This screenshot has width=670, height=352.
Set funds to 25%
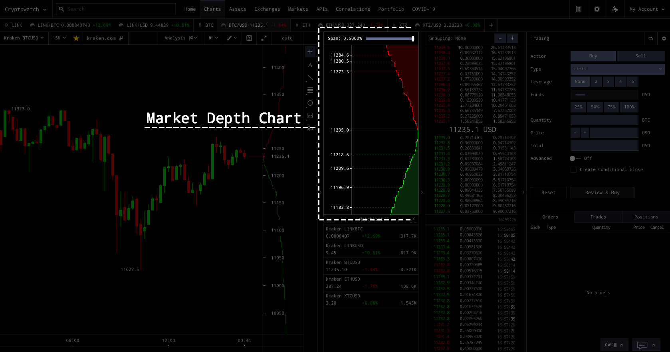(579, 107)
